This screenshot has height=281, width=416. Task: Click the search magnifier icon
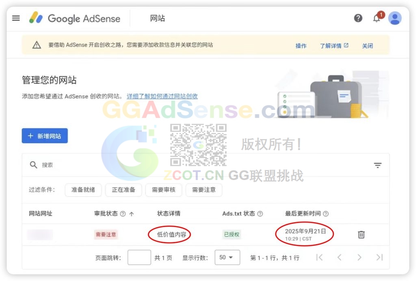[x=33, y=165]
